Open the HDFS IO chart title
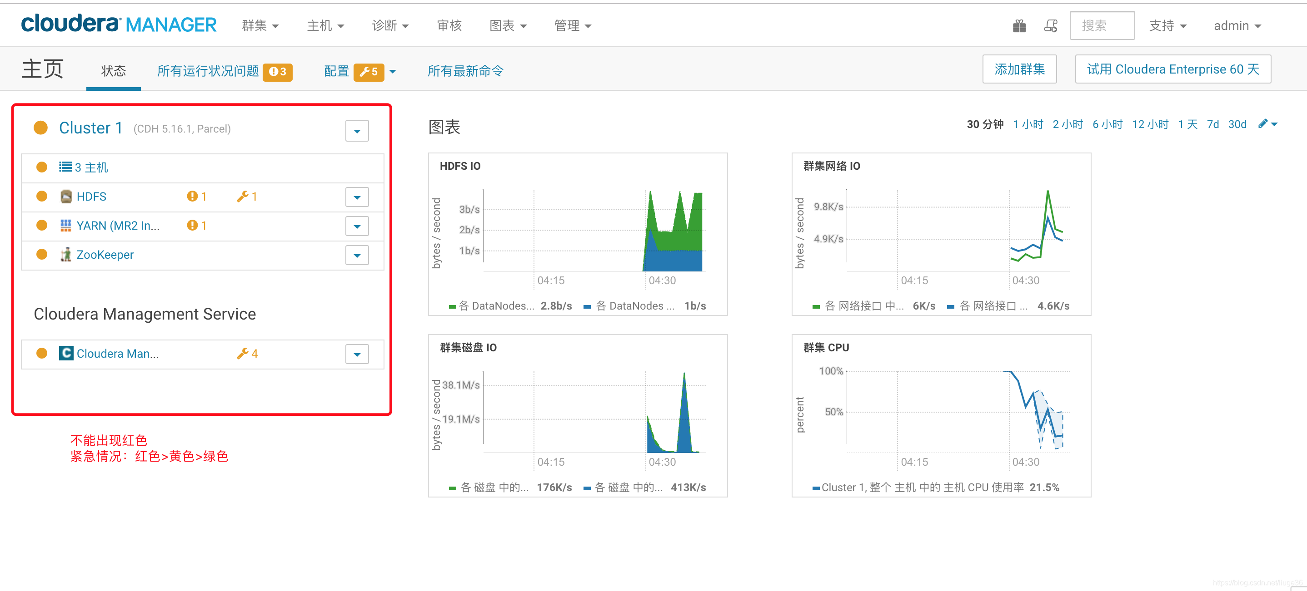This screenshot has width=1307, height=591. click(x=460, y=166)
